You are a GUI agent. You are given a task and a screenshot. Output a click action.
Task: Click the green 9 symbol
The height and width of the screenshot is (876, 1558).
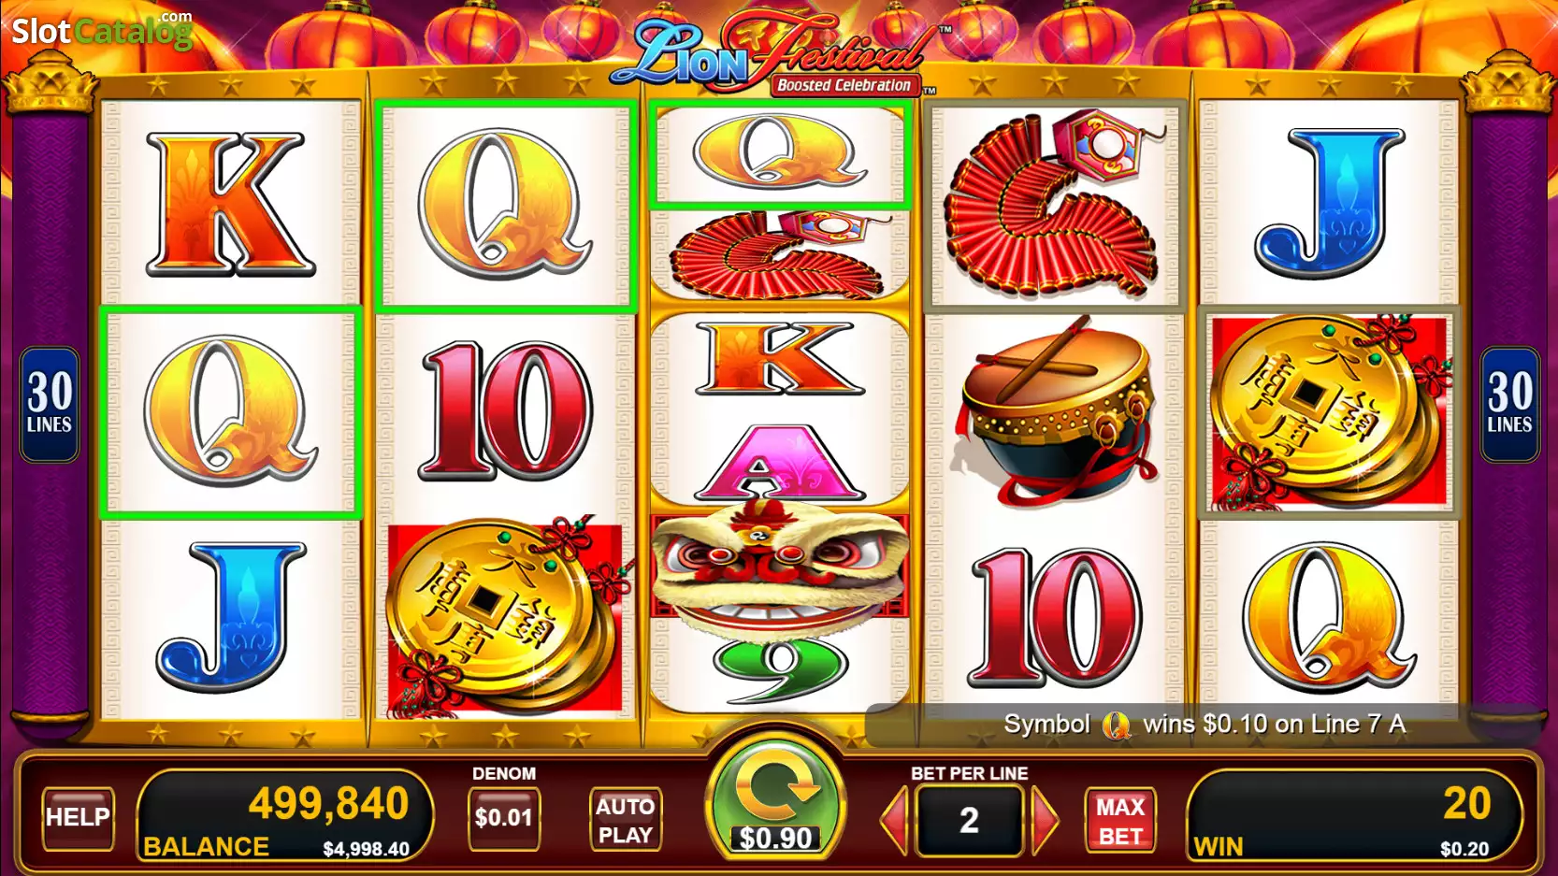(x=780, y=668)
